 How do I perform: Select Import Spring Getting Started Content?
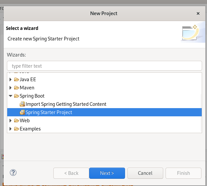(66, 104)
